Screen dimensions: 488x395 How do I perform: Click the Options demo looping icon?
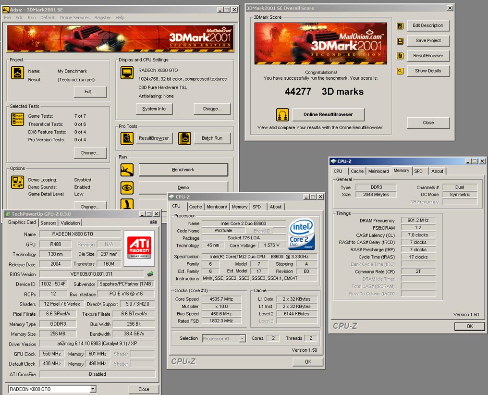(17, 183)
